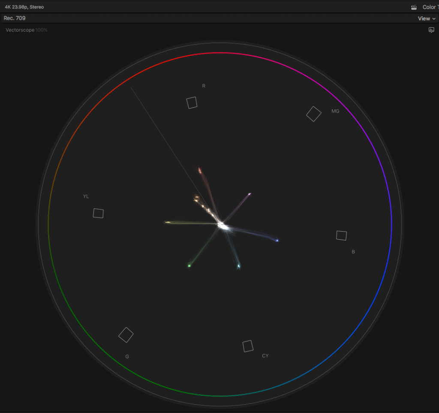Viewport: 439px width, 413px height.
Task: Open the scope settings icon
Action: pos(431,30)
